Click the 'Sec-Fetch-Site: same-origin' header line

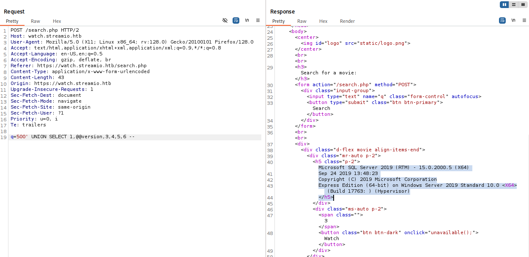51,107
